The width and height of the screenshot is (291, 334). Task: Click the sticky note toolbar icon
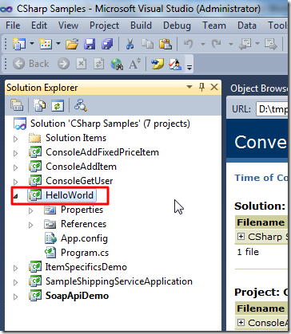pyautogui.click(x=157, y=64)
